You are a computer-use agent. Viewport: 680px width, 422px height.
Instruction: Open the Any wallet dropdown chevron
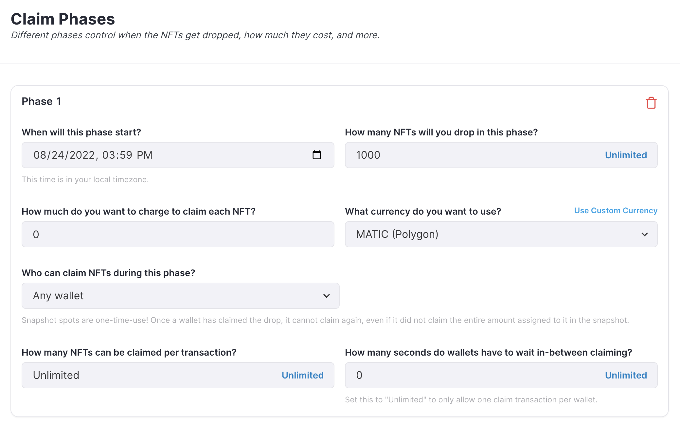[326, 296]
